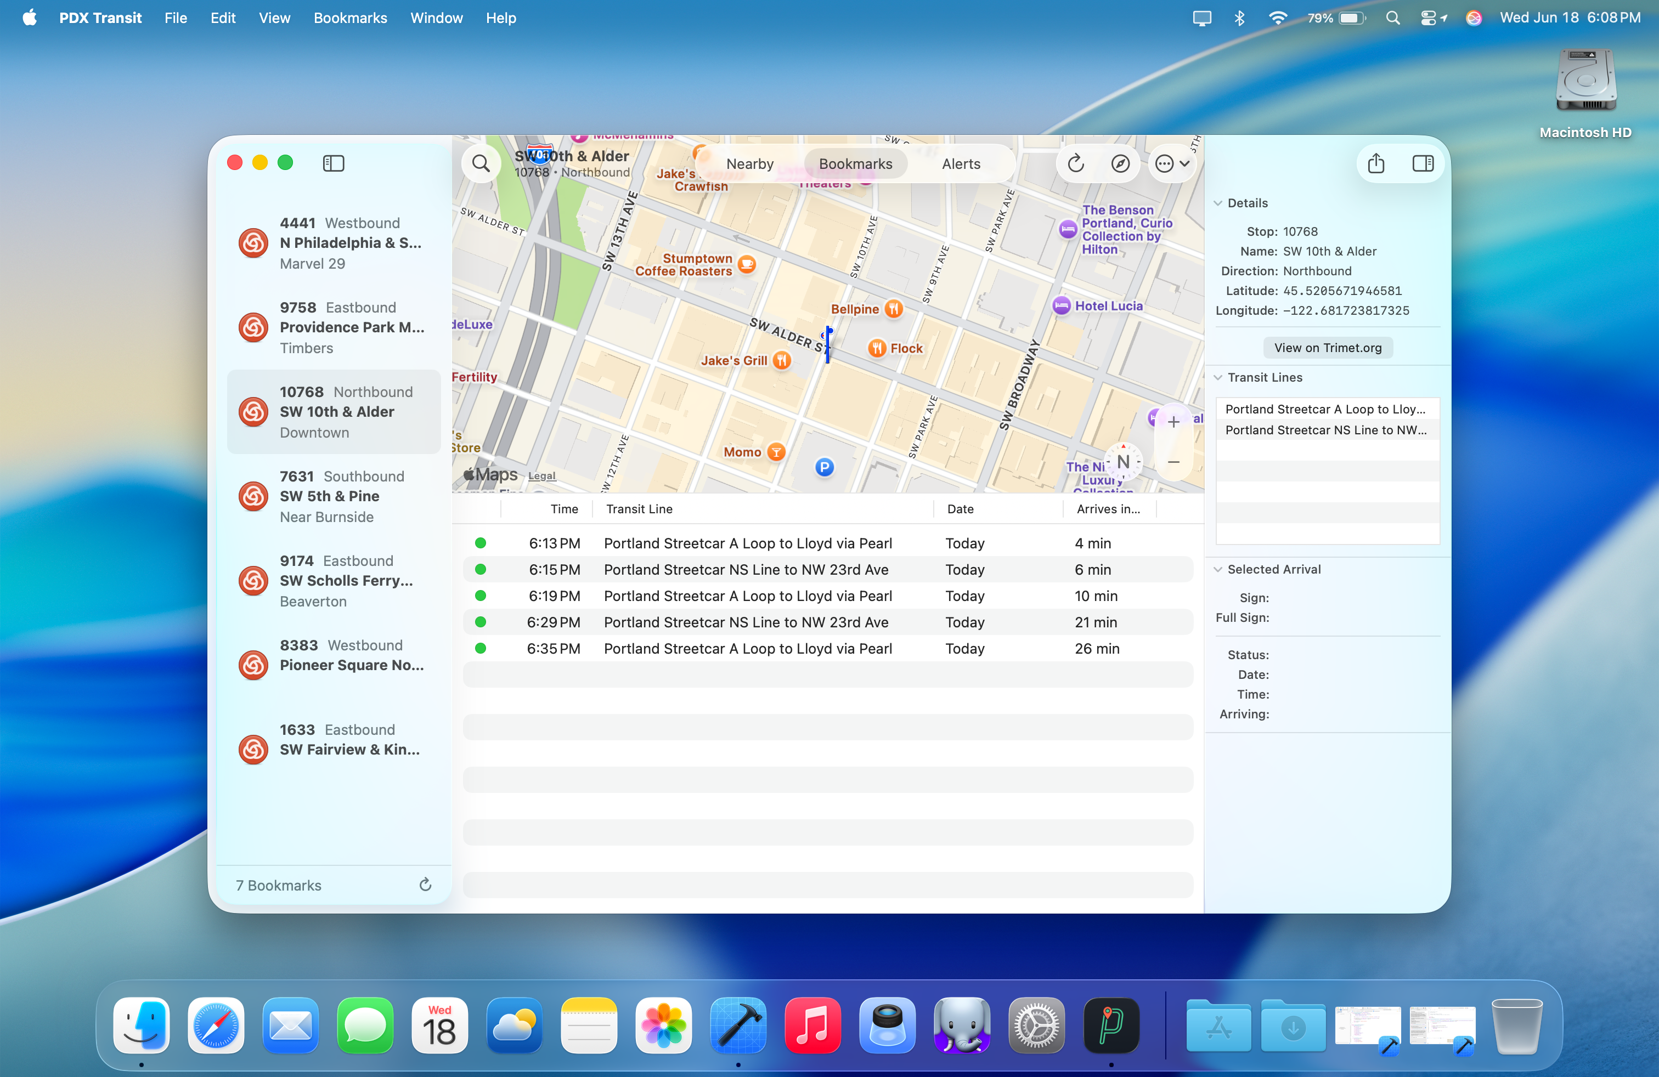Viewport: 1659px width, 1077px height.
Task: Select Portland Streetcar A Loop in Transit Lines
Action: click(1327, 409)
